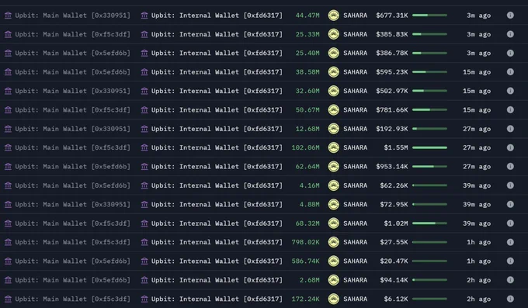Open info icon for the 50.67M transfer

click(x=510, y=109)
